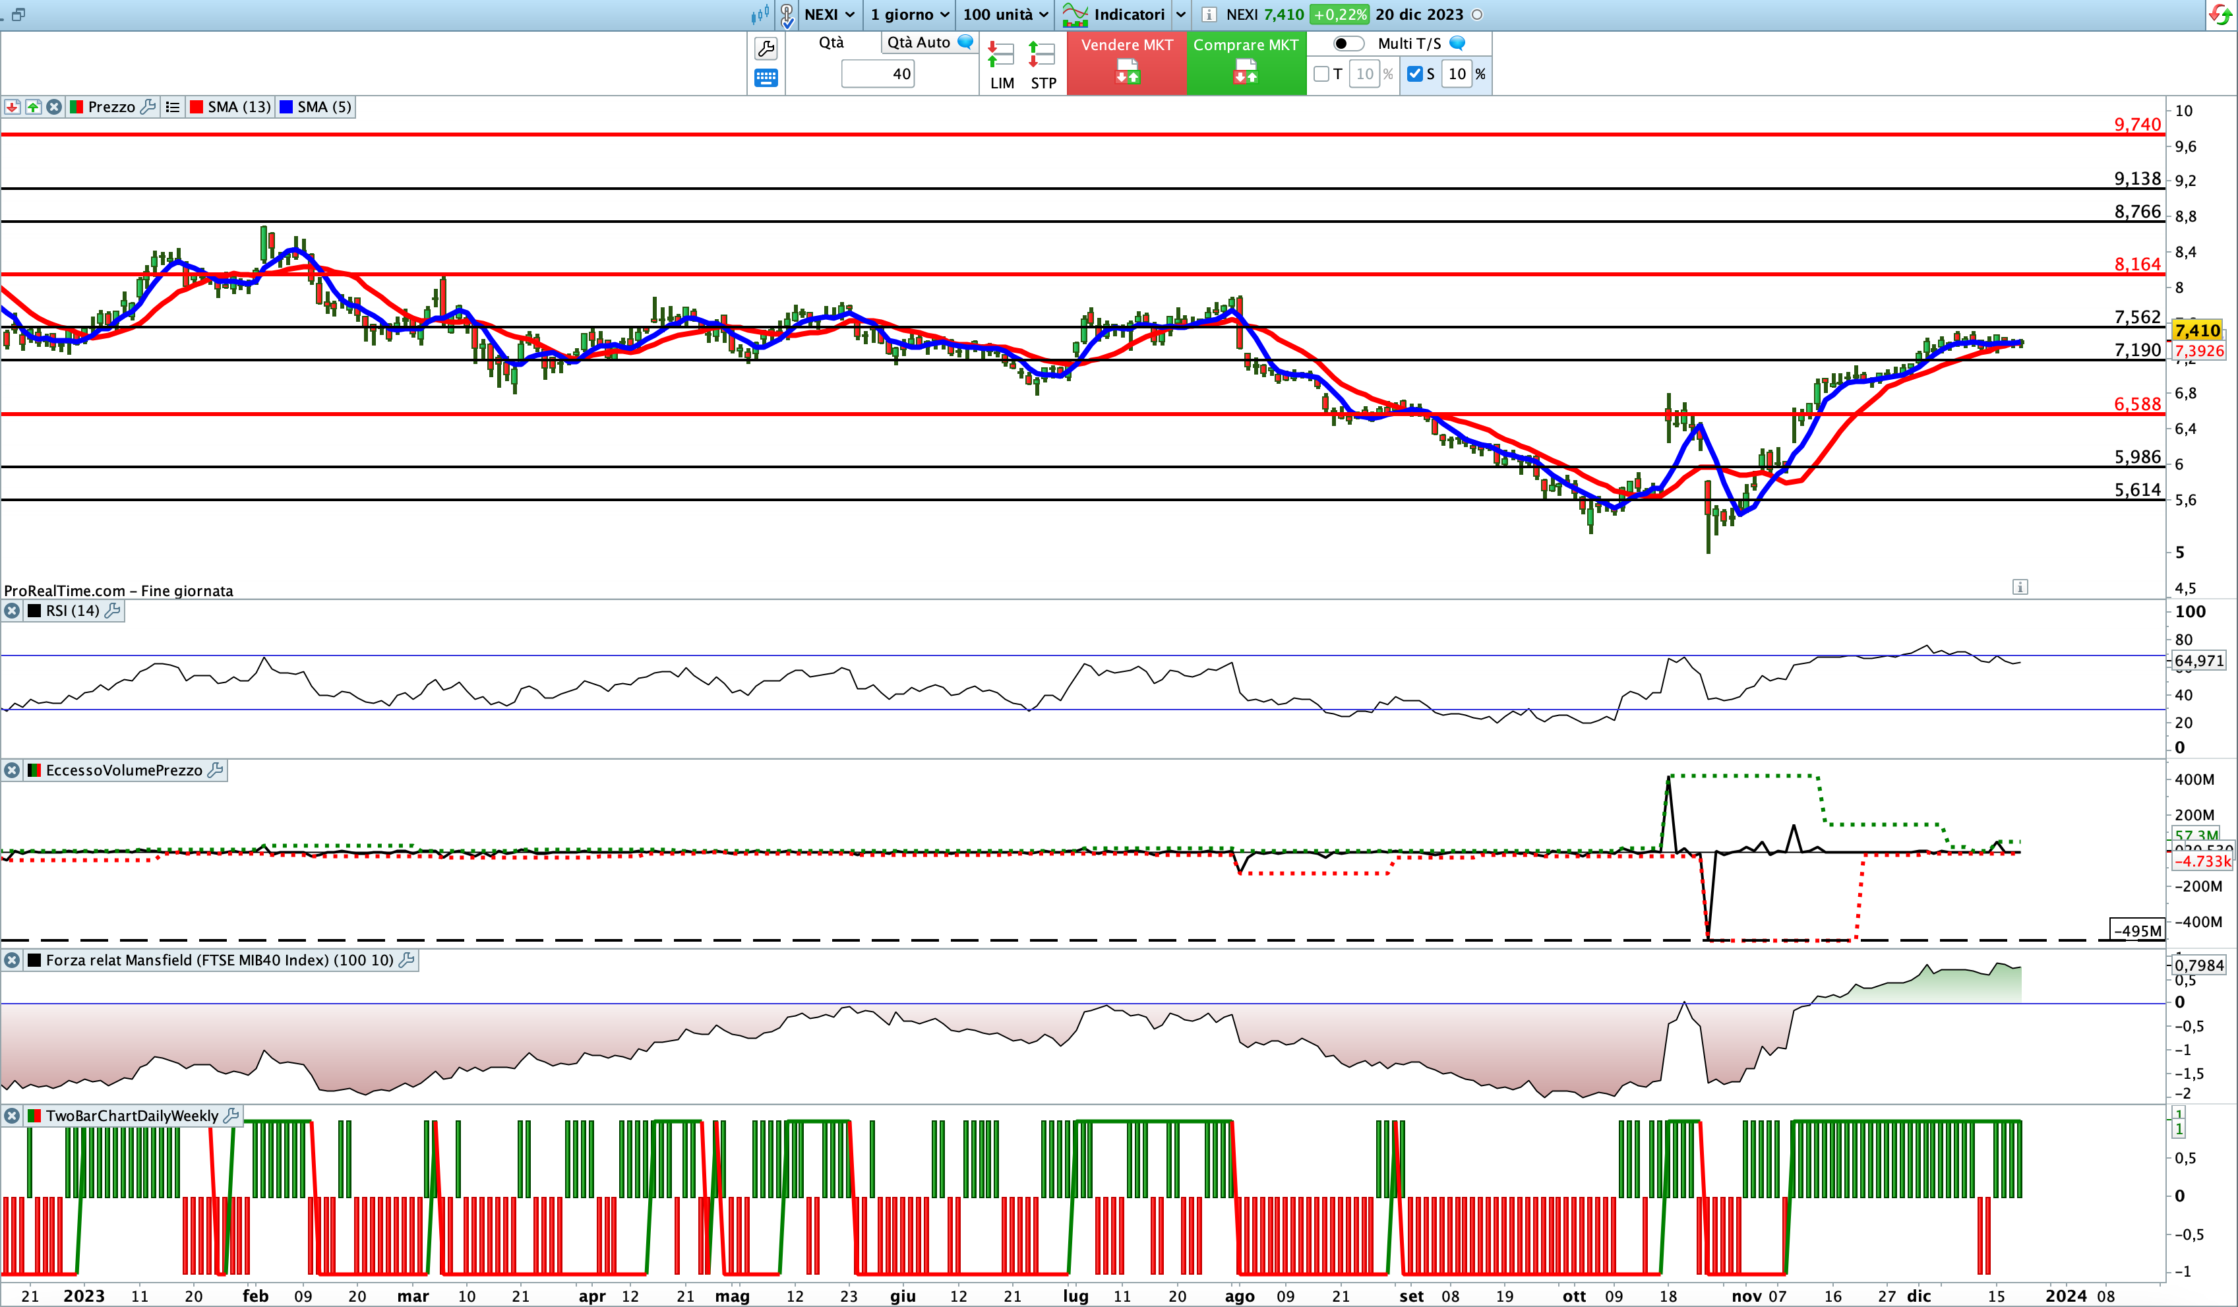Click the RSI value 64,971 tag
The image size is (2238, 1307).
2199,661
